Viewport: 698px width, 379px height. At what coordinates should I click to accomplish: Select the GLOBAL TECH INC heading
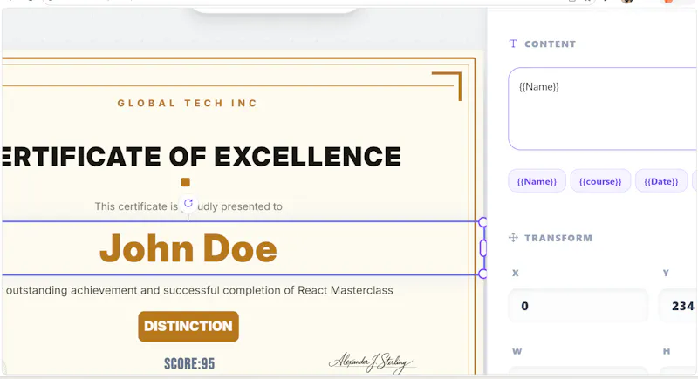tap(188, 103)
